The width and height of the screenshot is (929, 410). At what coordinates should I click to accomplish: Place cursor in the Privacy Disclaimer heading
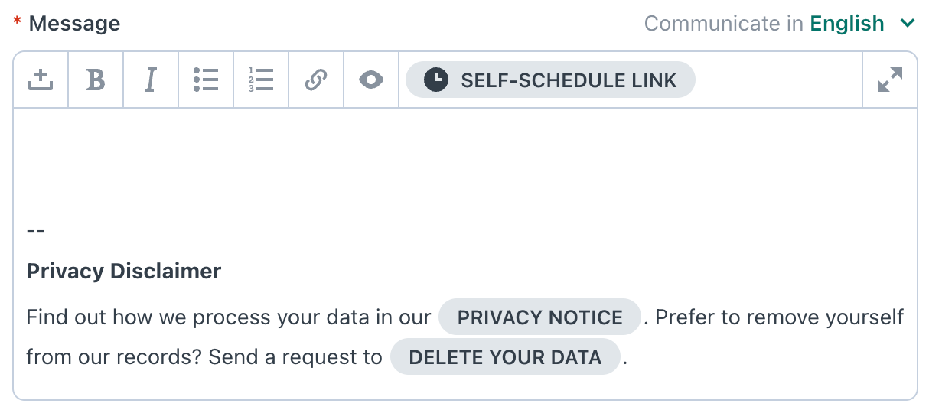point(124,271)
